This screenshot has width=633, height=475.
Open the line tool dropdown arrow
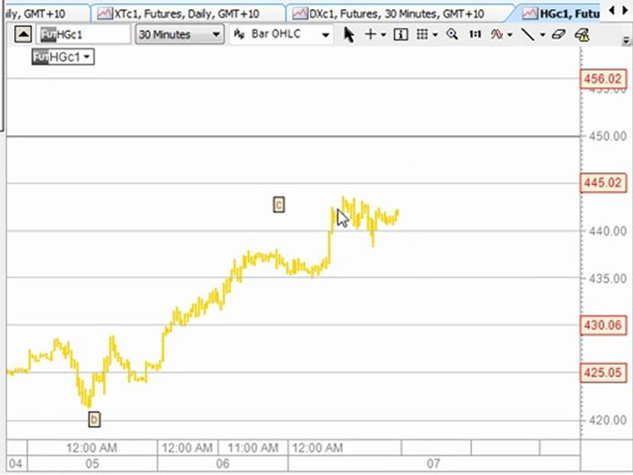click(x=543, y=35)
